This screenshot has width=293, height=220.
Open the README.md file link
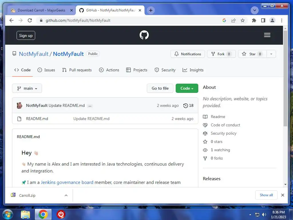pyautogui.click(x=37, y=119)
